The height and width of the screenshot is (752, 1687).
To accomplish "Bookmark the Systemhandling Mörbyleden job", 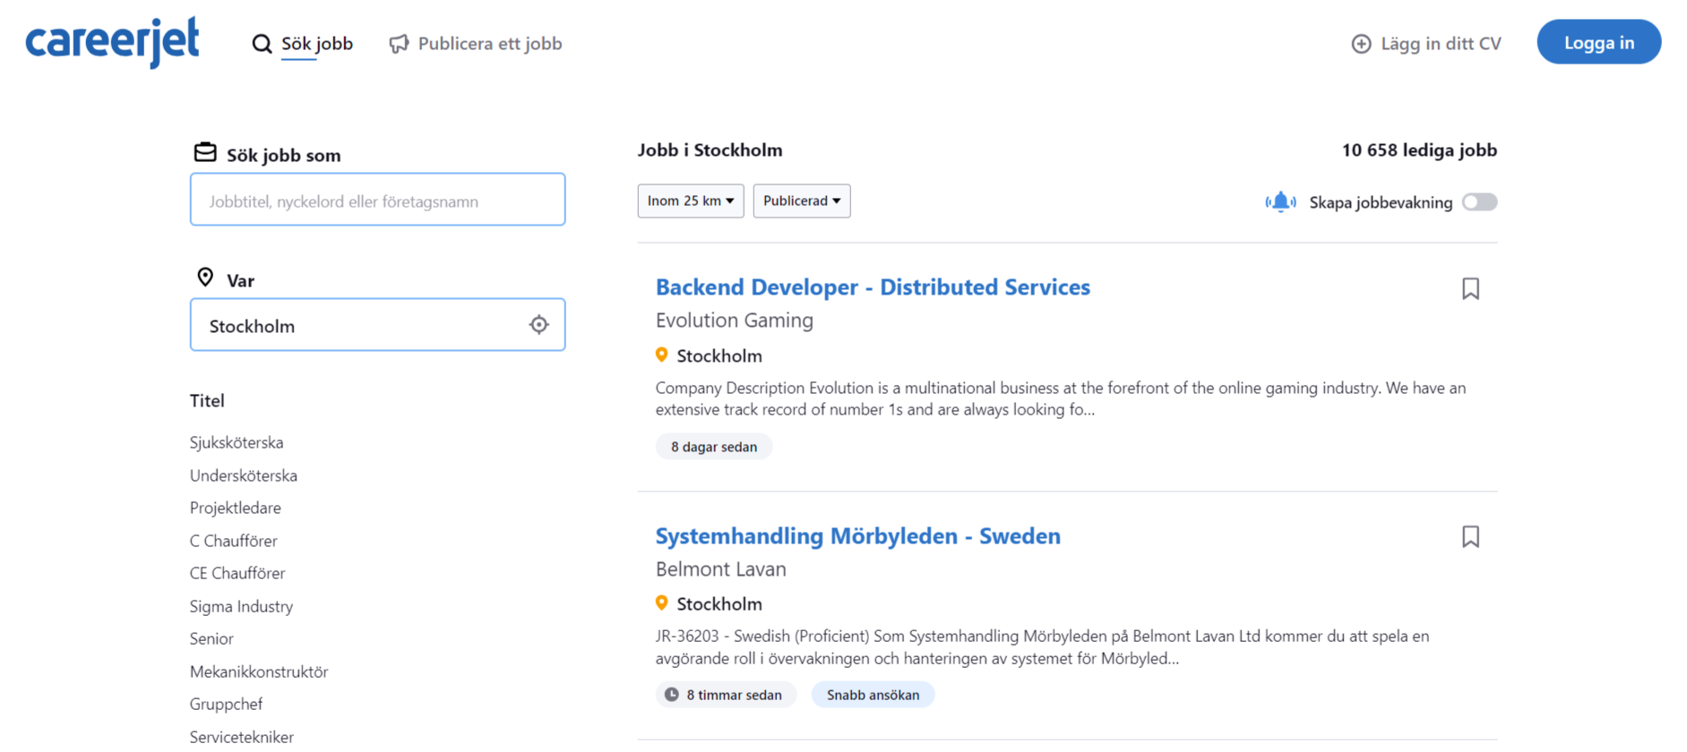I will [1470, 536].
